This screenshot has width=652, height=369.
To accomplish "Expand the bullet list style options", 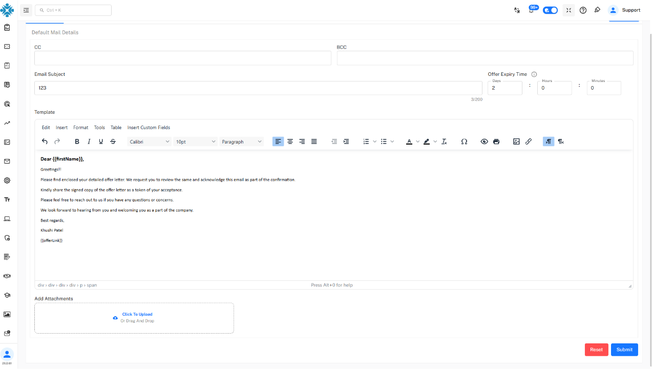I will click(x=392, y=141).
